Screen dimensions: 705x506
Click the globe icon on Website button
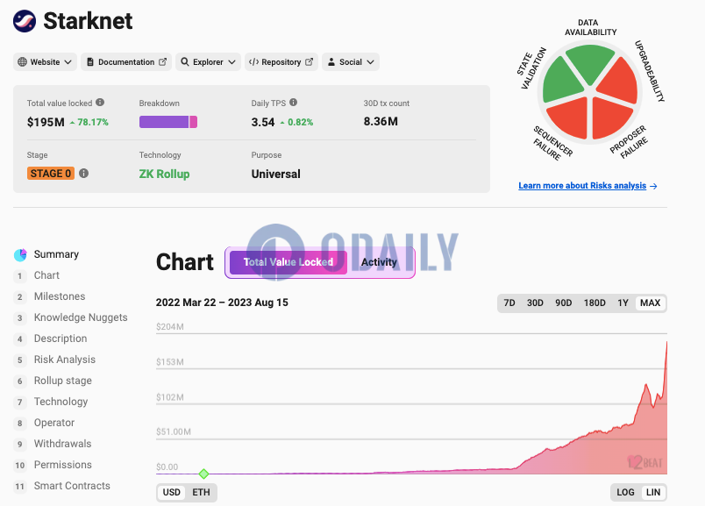point(22,62)
